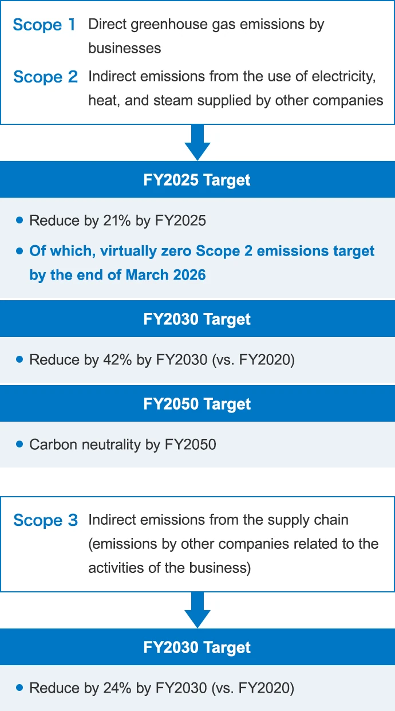Select the FY2025 Target header

197,180
